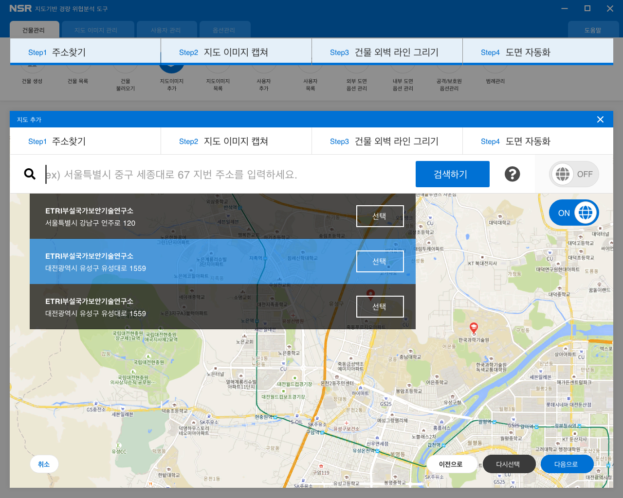The image size is (623, 498).
Task: Toggle the OFF globe switch
Action: (574, 174)
